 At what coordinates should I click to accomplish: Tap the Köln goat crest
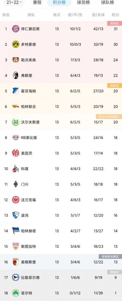point(16,169)
